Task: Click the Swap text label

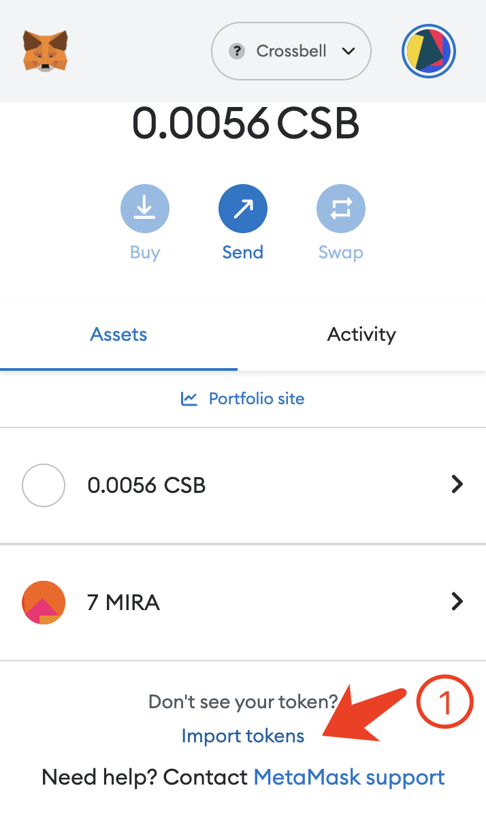Action: pos(341,252)
